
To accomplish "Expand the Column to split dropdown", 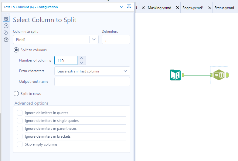I will click(x=93, y=39).
